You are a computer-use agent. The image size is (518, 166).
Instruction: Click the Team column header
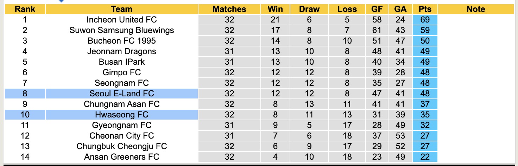[121, 9]
